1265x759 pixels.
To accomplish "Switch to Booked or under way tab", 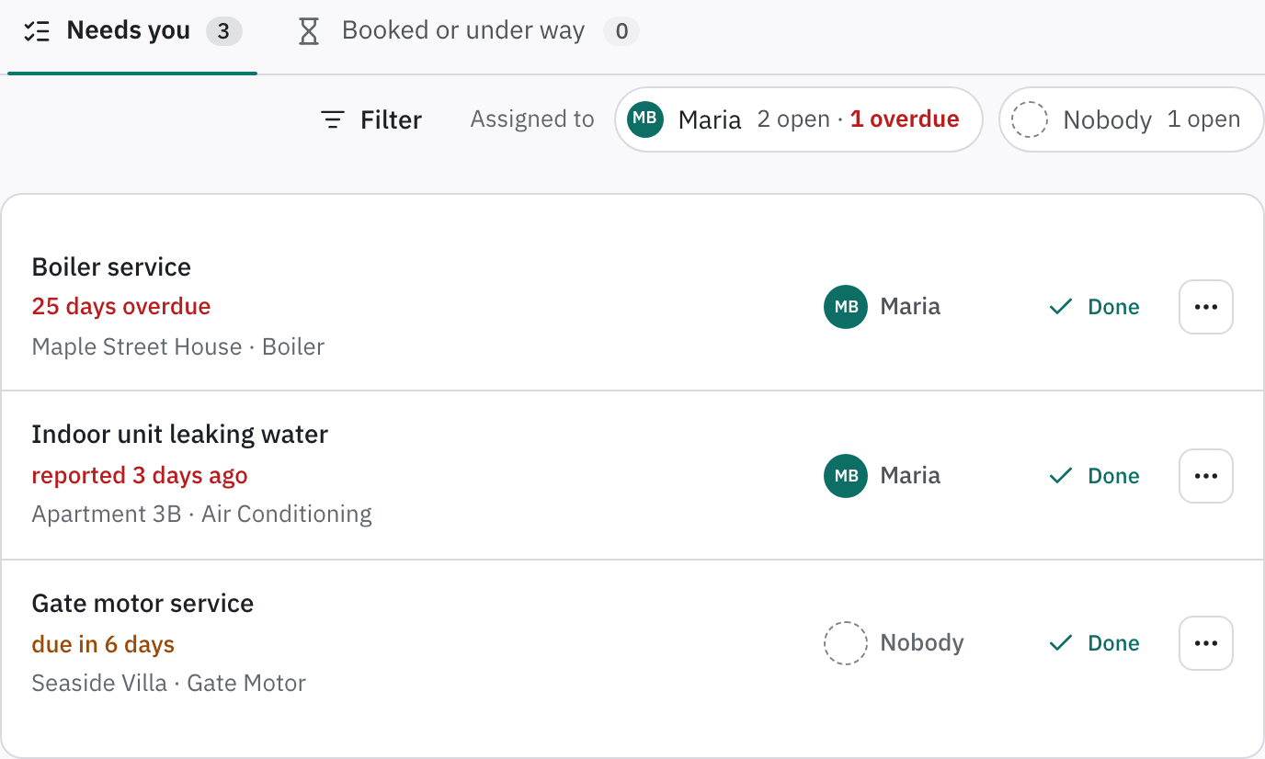I will point(468,31).
